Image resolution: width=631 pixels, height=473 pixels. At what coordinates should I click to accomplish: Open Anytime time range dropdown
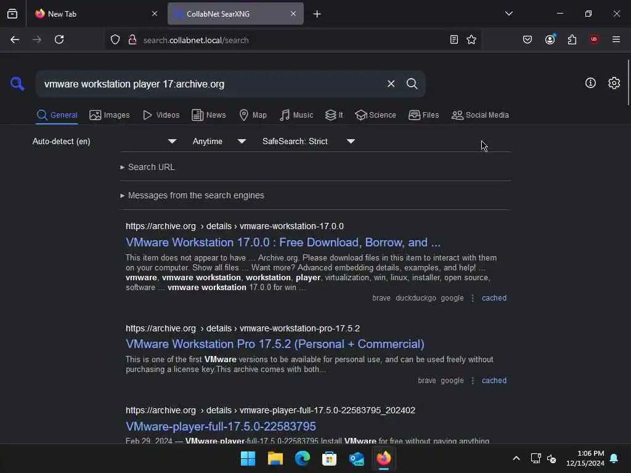(x=219, y=141)
